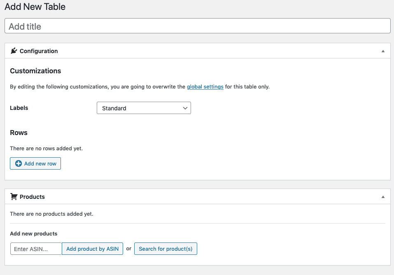Collapse the Configuration panel using its arrow

[x=383, y=51]
